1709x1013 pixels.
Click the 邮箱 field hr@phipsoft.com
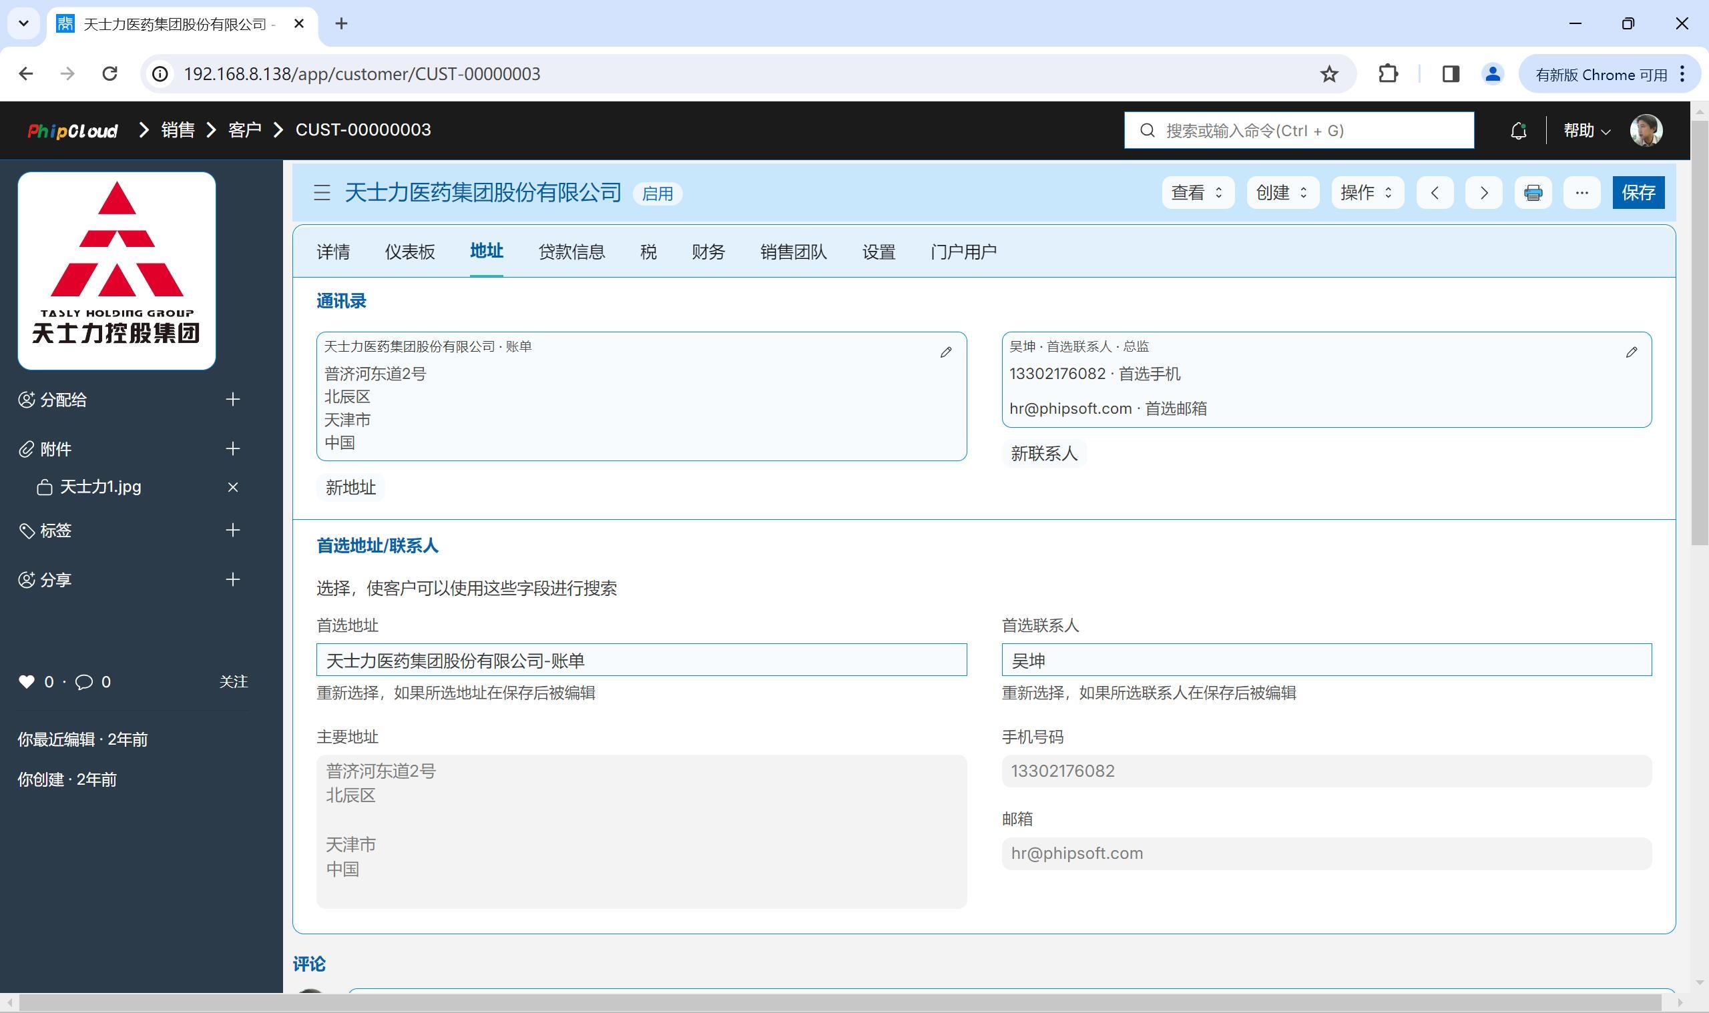tap(1326, 854)
